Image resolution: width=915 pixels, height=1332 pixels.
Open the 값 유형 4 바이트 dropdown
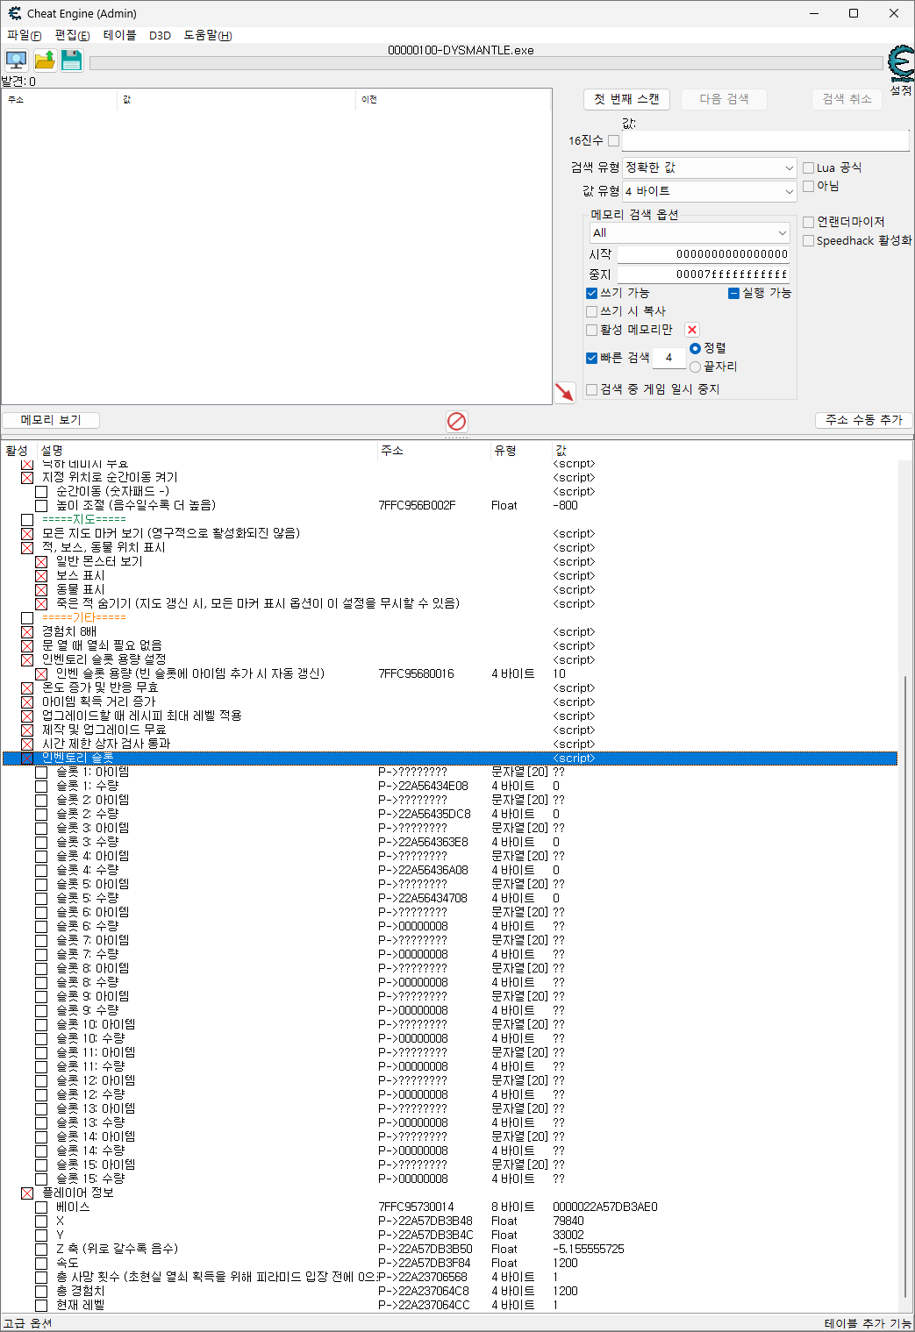710,190
